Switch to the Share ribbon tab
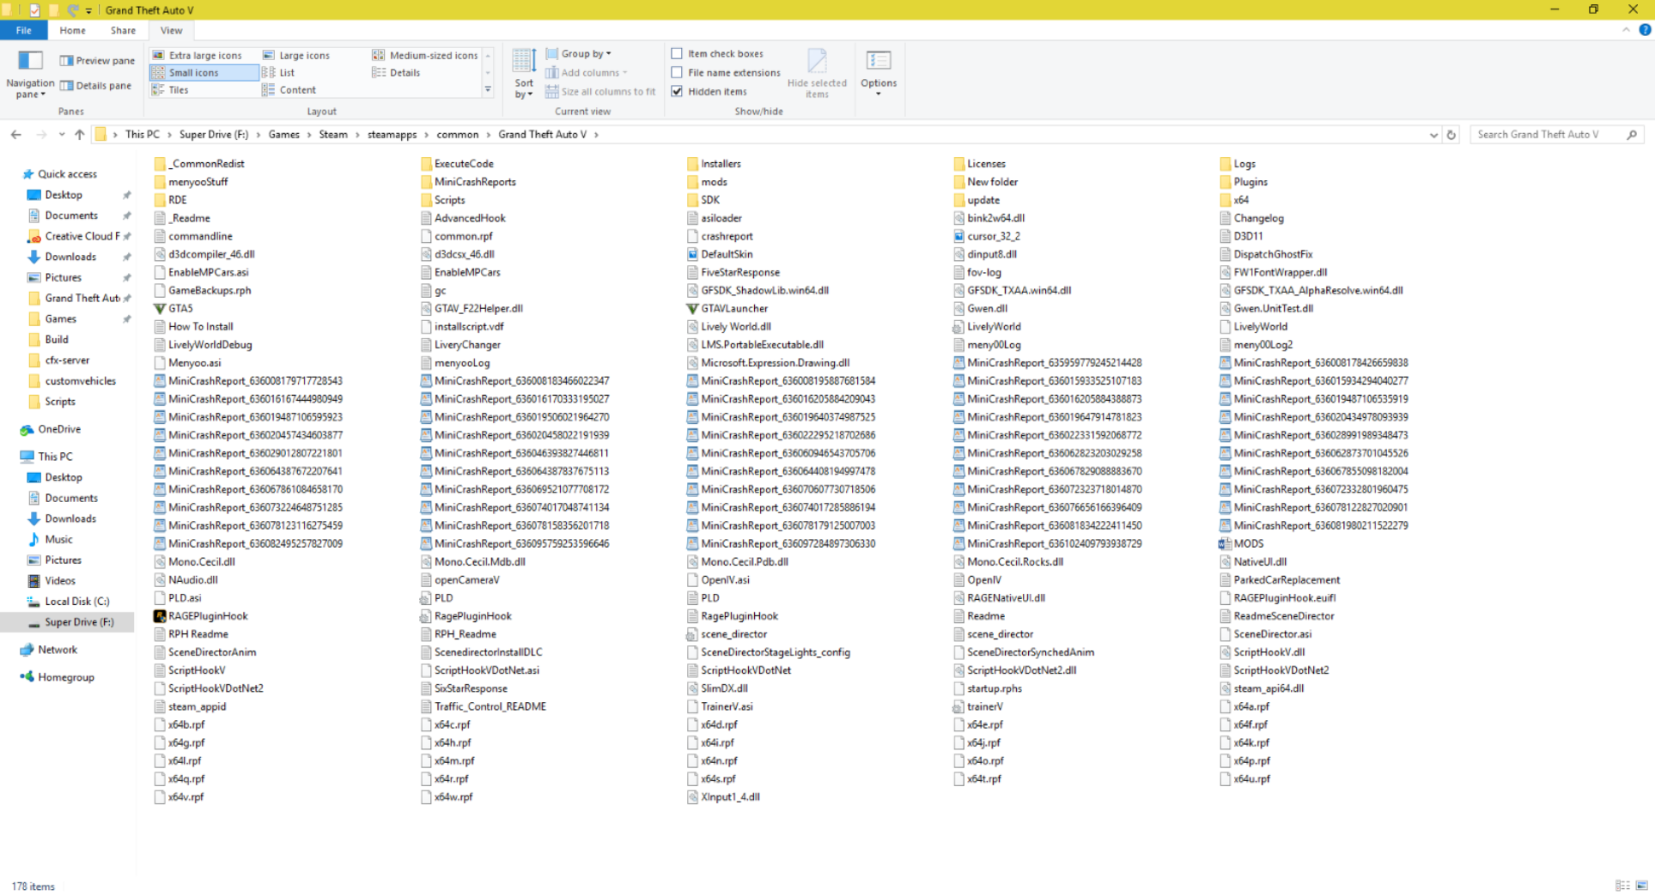Image resolution: width=1655 pixels, height=896 pixels. [x=123, y=30]
